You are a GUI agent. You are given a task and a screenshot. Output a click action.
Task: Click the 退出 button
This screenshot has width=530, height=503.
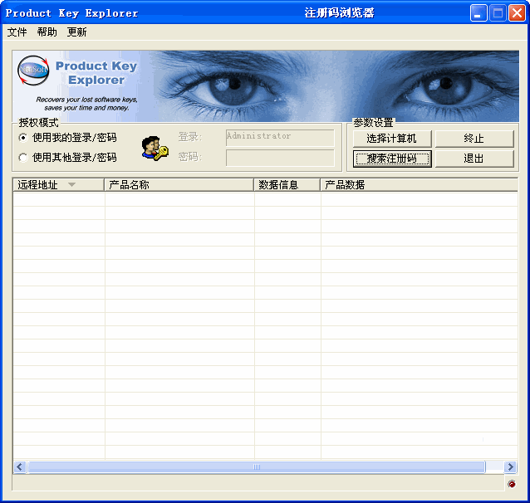pos(474,159)
